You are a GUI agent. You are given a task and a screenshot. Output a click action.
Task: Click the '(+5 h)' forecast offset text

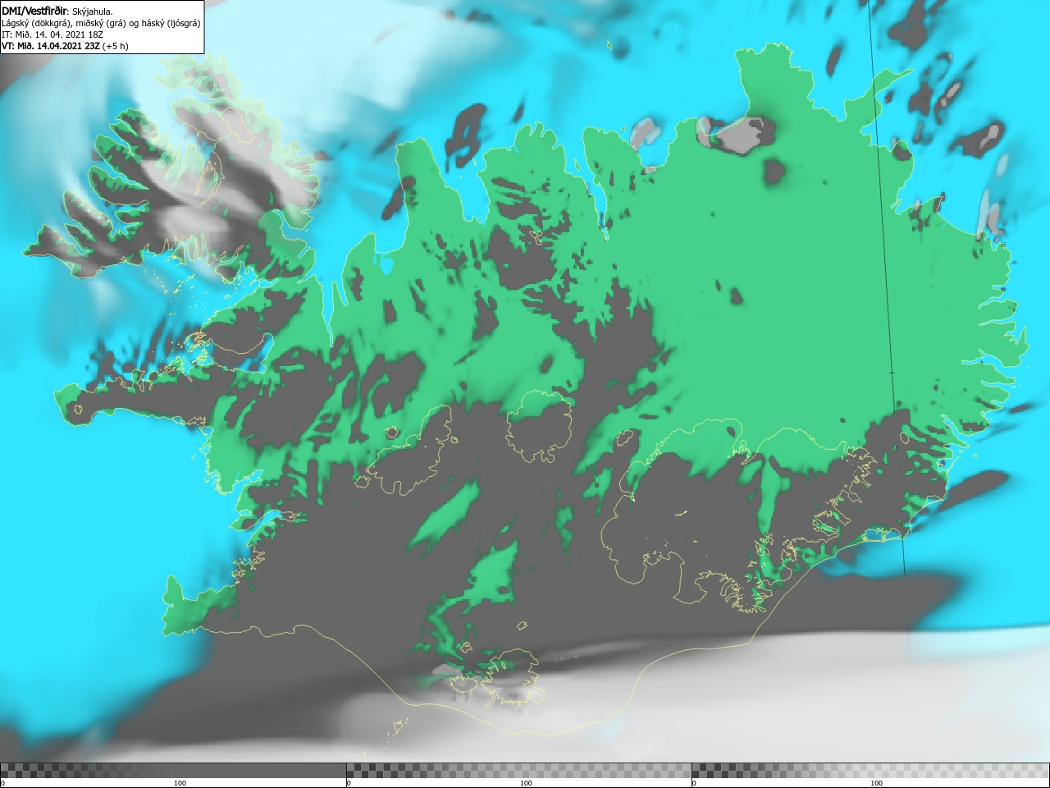pyautogui.click(x=116, y=46)
